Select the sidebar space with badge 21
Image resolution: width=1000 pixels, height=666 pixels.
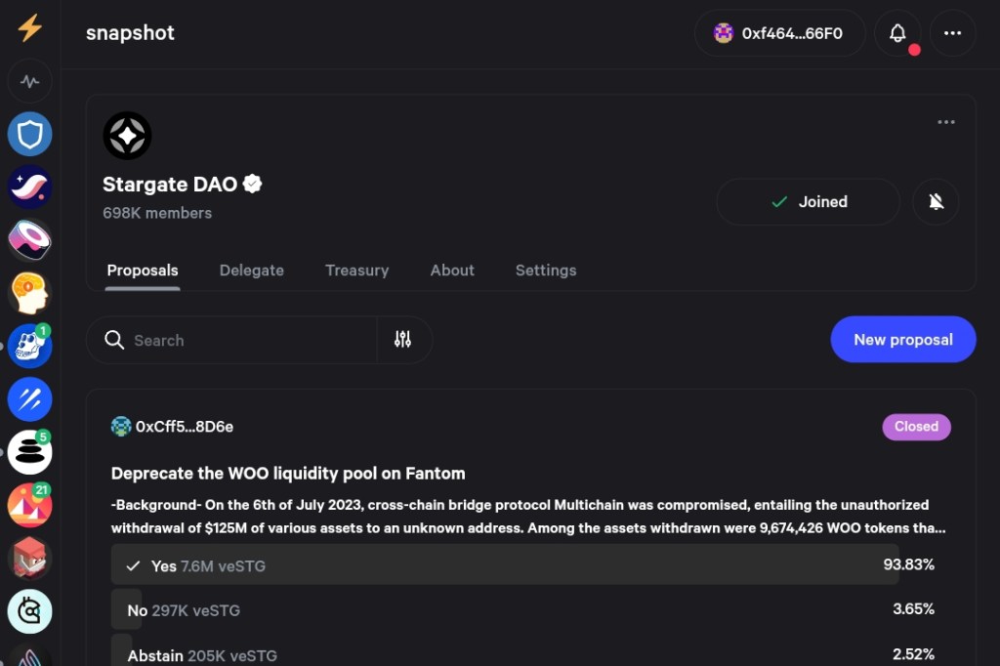29,505
